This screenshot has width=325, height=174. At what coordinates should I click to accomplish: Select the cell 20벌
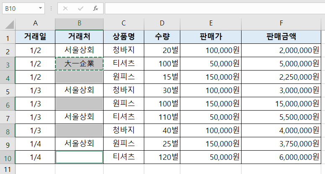point(162,50)
